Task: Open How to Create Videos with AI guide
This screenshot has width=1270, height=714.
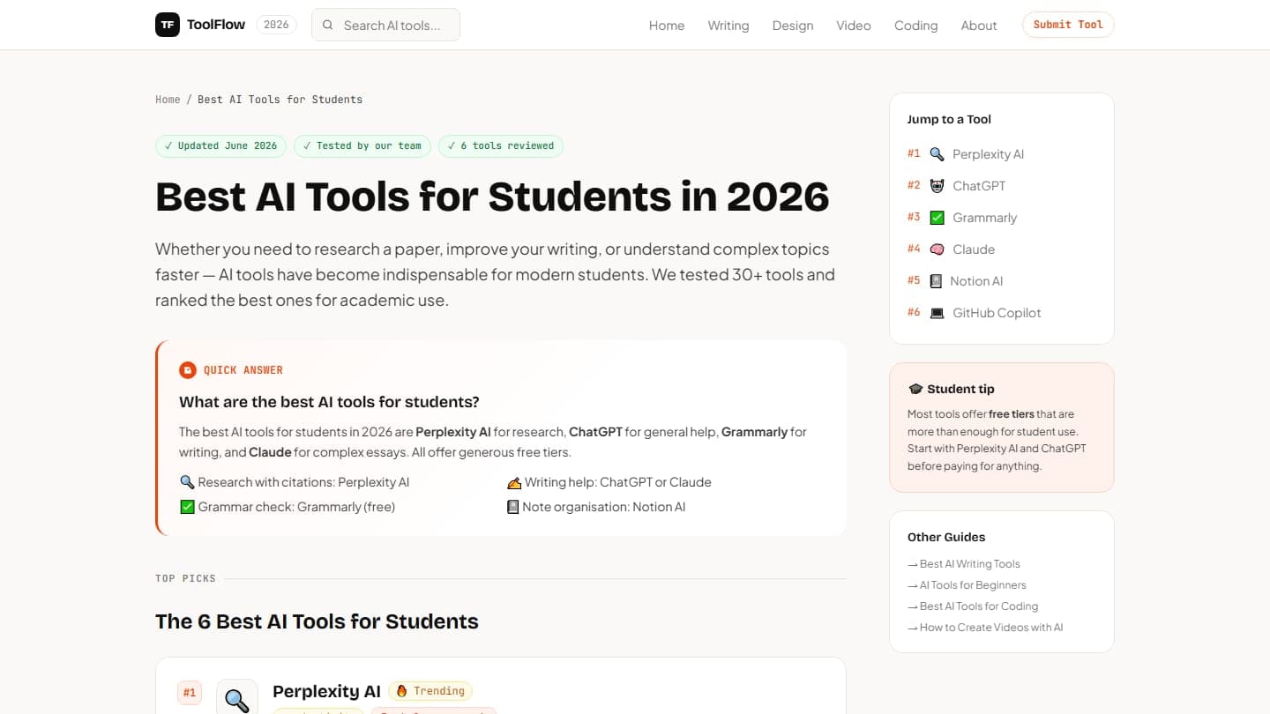Action: [x=985, y=628]
